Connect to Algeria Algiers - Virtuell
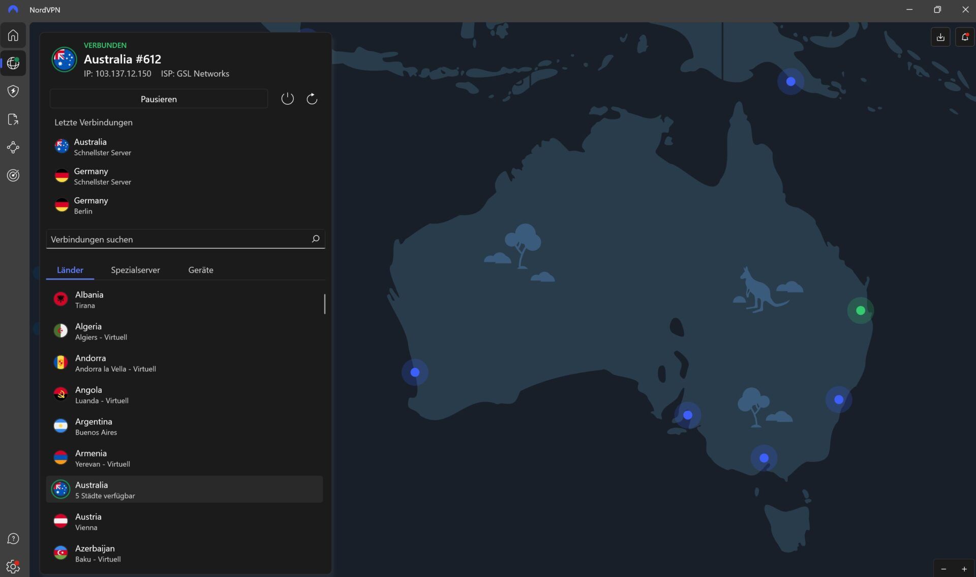976x577 pixels. (185, 331)
